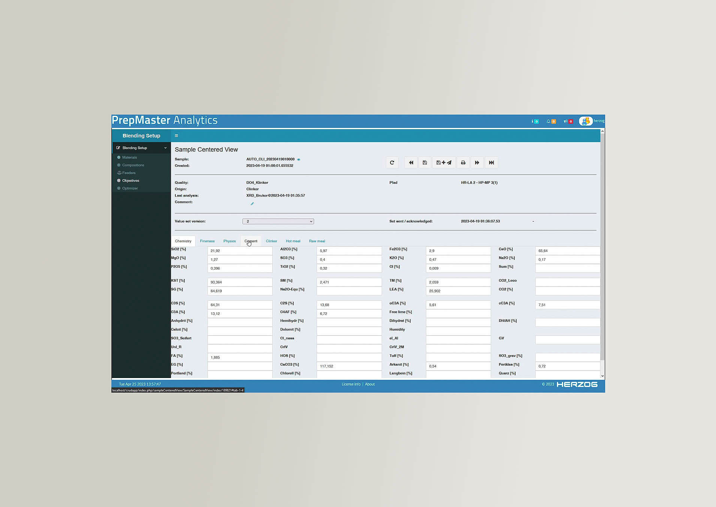Click the Blending Setup edit icon in sidebar
This screenshot has height=507, width=716.
118,148
